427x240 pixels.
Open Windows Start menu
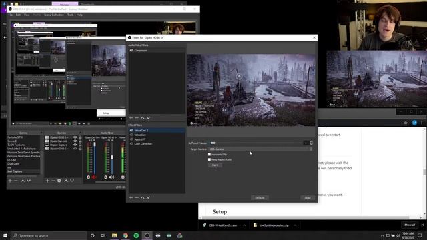(5, 235)
